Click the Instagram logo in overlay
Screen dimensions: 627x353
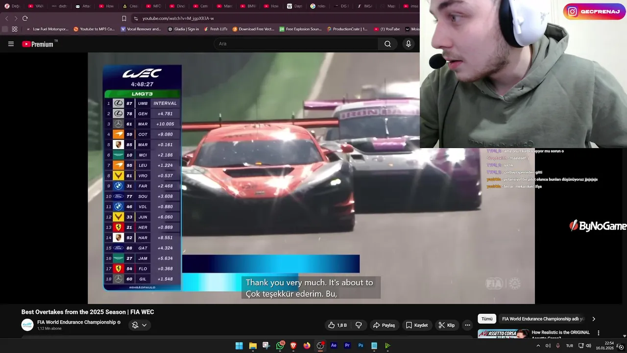[x=573, y=12]
